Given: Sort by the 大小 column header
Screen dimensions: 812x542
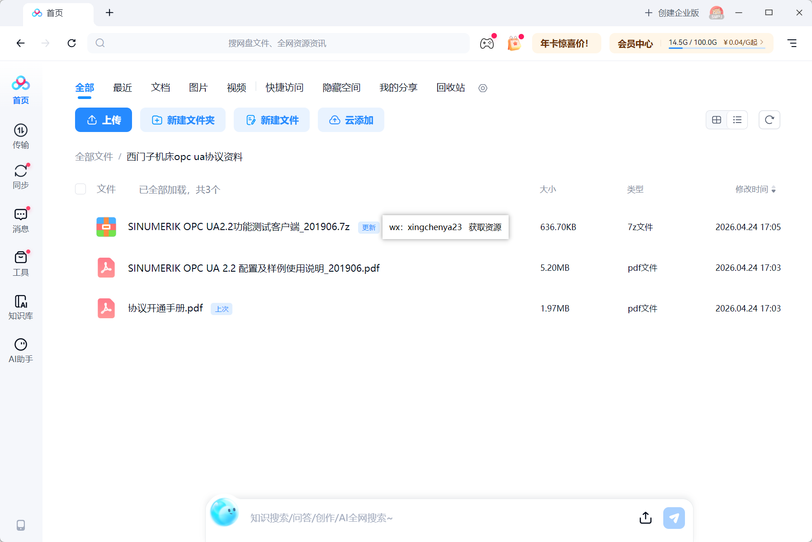Looking at the screenshot, I should (x=548, y=189).
